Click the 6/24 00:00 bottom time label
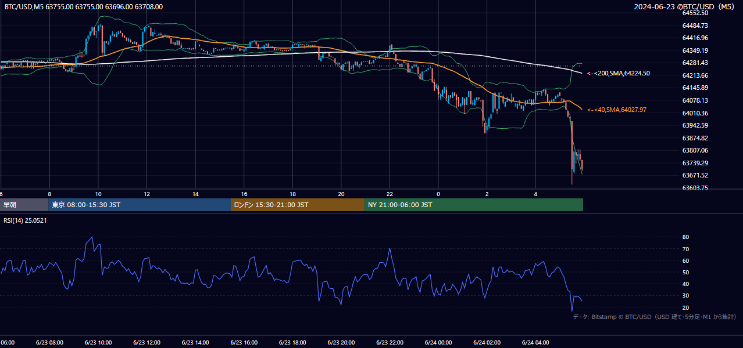 (438, 343)
